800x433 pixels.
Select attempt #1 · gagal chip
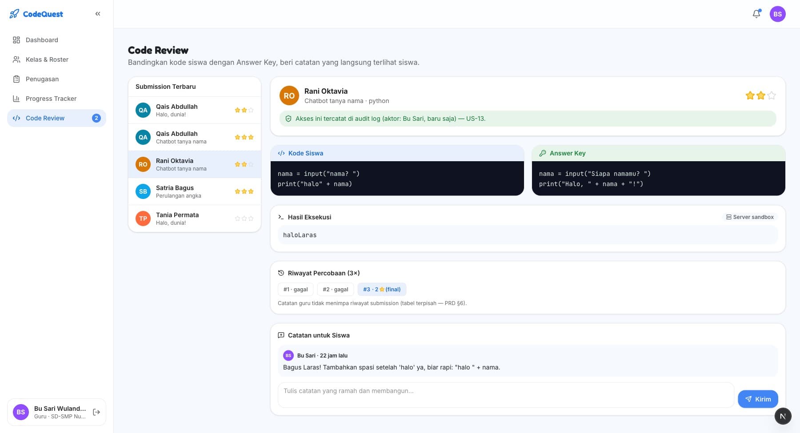click(296, 290)
